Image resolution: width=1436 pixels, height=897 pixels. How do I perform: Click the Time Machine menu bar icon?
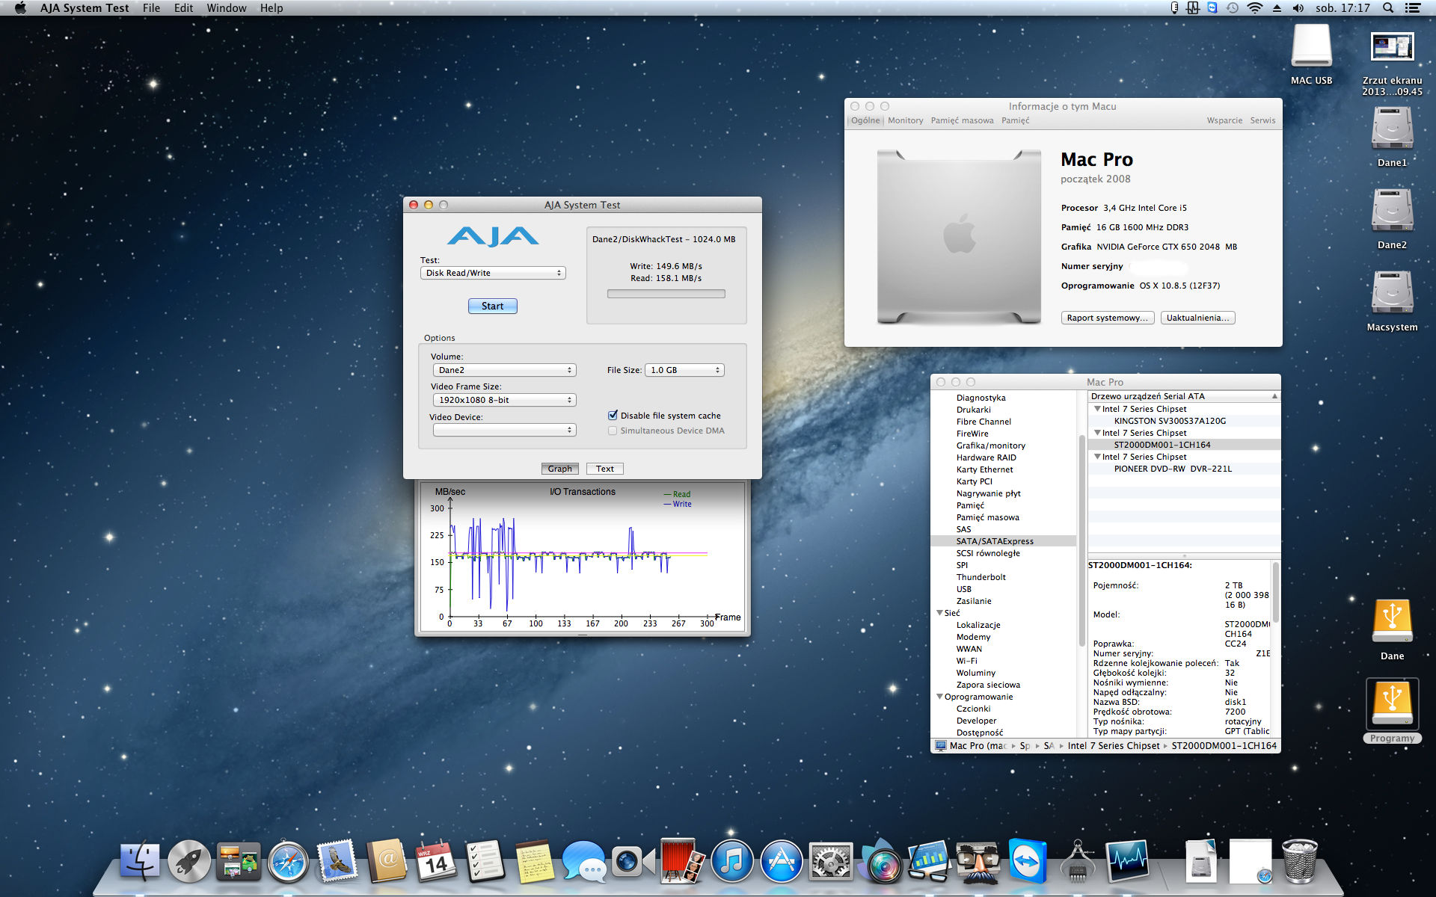(x=1233, y=8)
